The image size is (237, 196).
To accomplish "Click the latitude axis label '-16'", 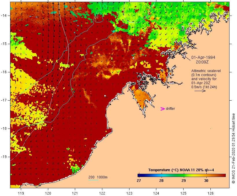I will click(4, 72).
